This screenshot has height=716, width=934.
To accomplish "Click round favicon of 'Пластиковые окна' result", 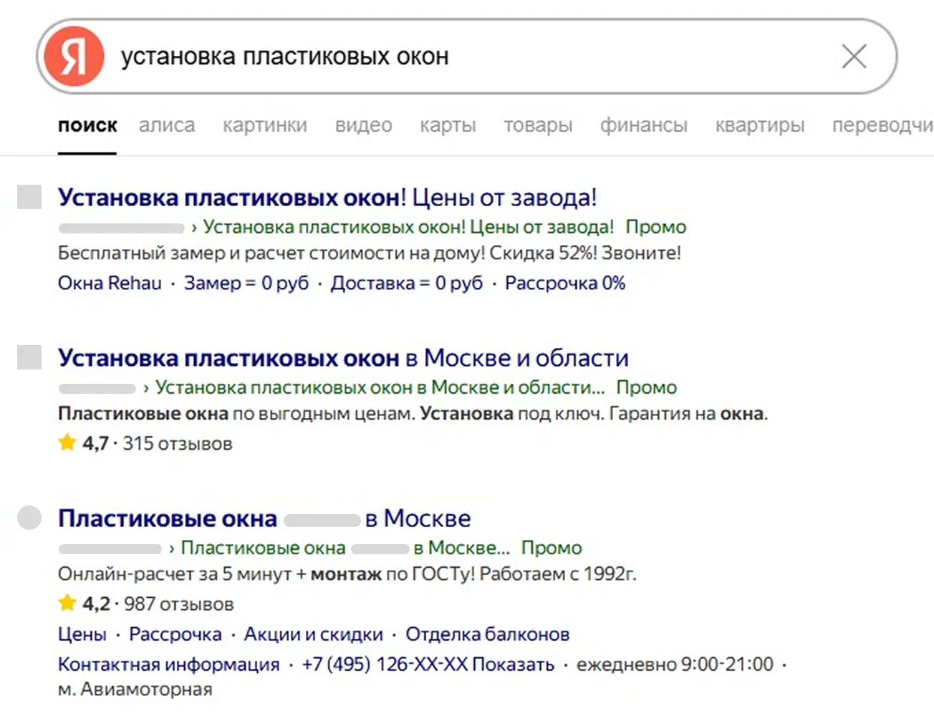I will coord(29,517).
